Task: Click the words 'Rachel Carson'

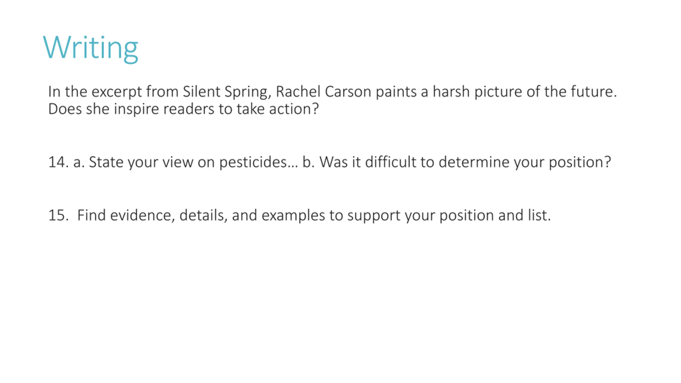Action: [x=323, y=92]
